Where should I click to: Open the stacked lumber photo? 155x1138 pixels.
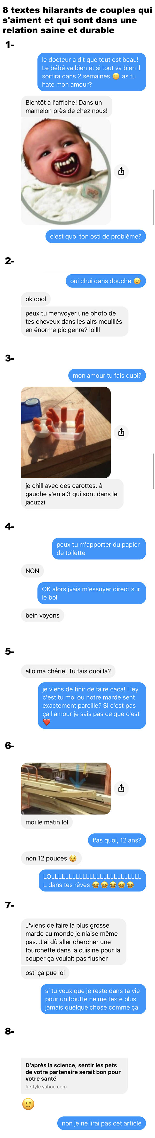click(66, 788)
